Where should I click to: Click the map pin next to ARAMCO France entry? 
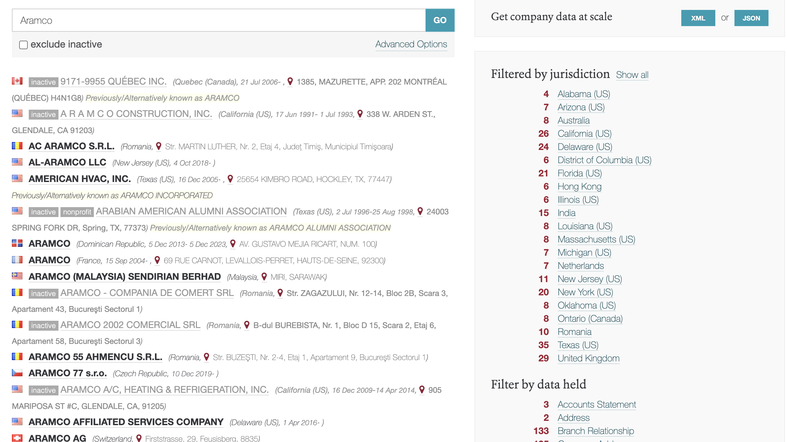(157, 260)
